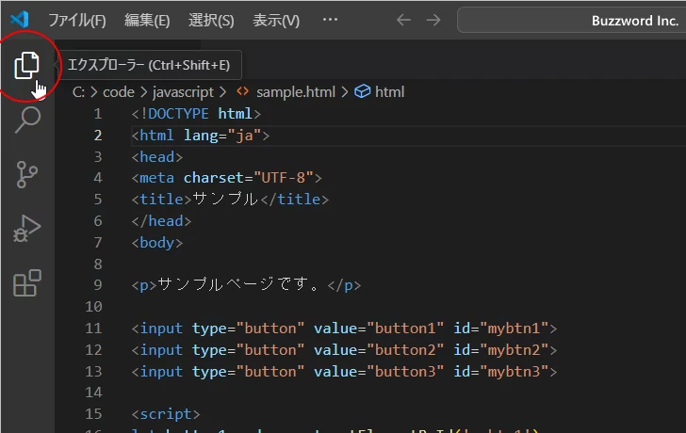Click the opening <script> tag
This screenshot has width=686, height=433.
coord(166,414)
